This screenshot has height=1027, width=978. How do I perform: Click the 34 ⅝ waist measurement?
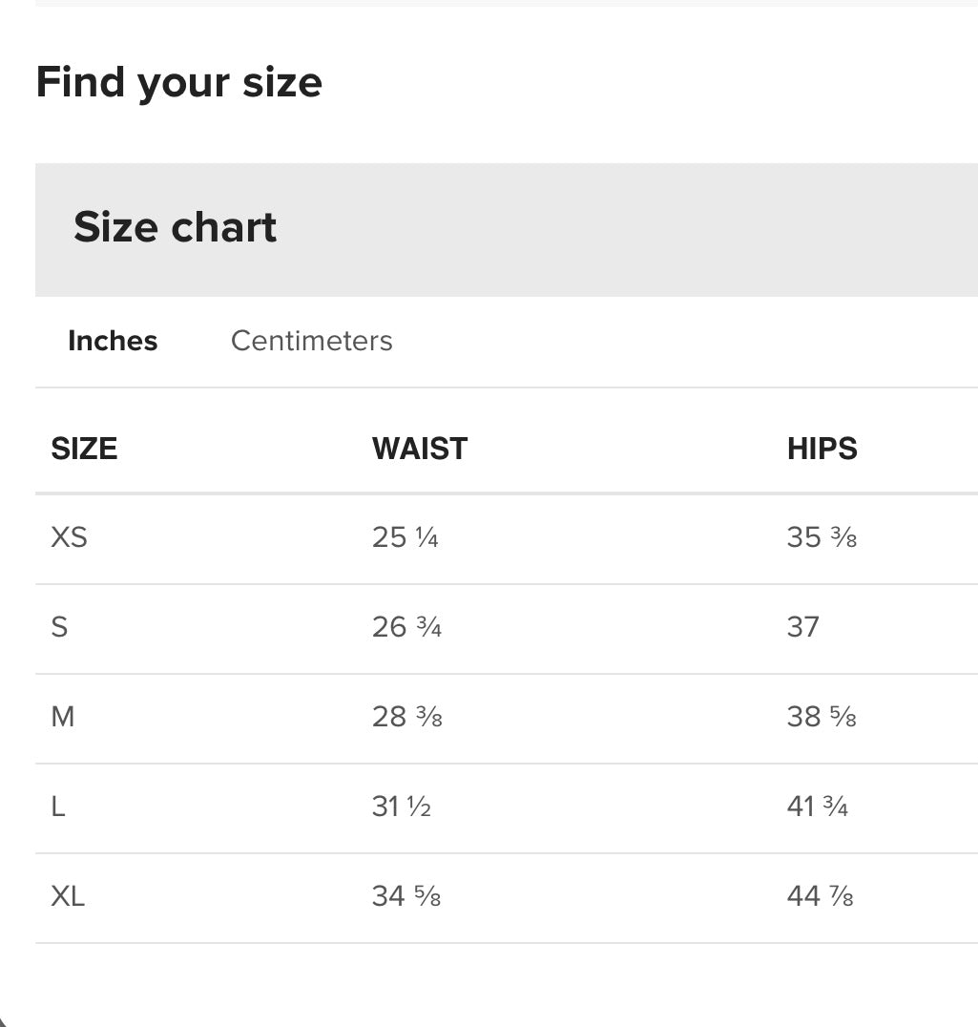[406, 896]
